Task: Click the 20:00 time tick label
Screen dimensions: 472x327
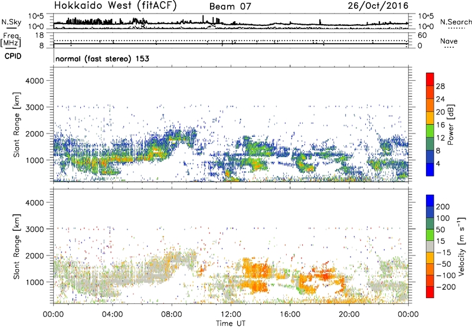Action: (349, 315)
